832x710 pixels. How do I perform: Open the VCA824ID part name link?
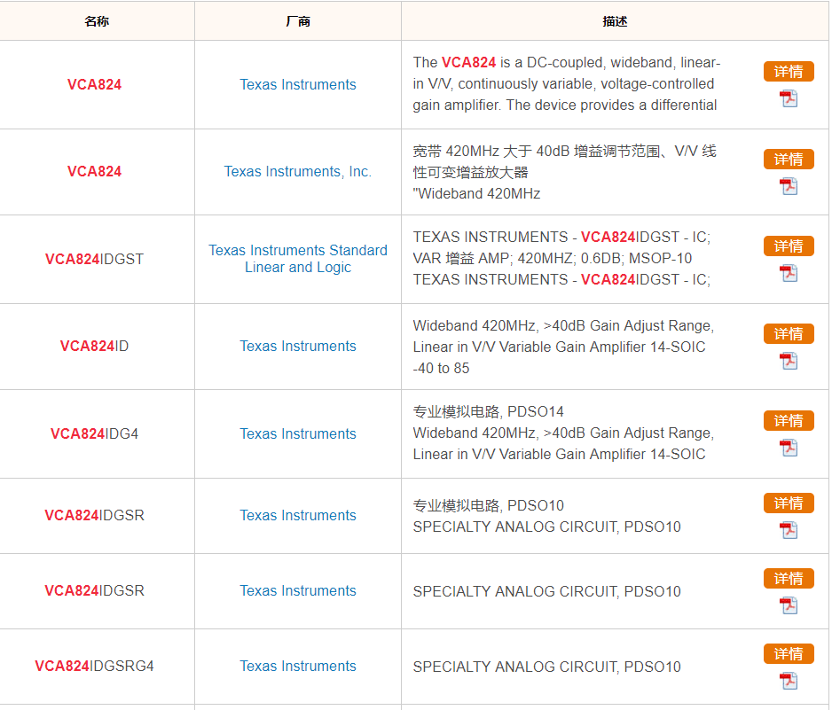pyautogui.click(x=94, y=346)
